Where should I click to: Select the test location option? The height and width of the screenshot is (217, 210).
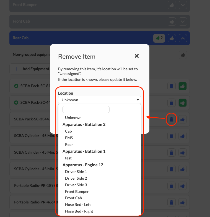(x=68, y=158)
